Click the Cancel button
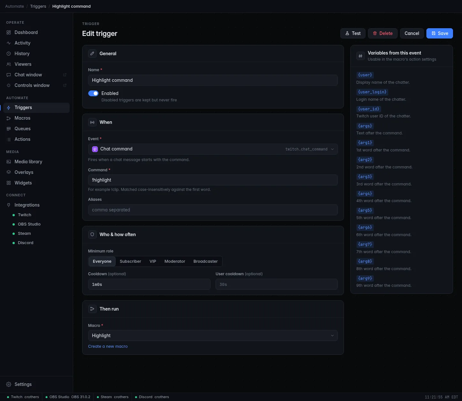The width and height of the screenshot is (462, 401). 412,33
